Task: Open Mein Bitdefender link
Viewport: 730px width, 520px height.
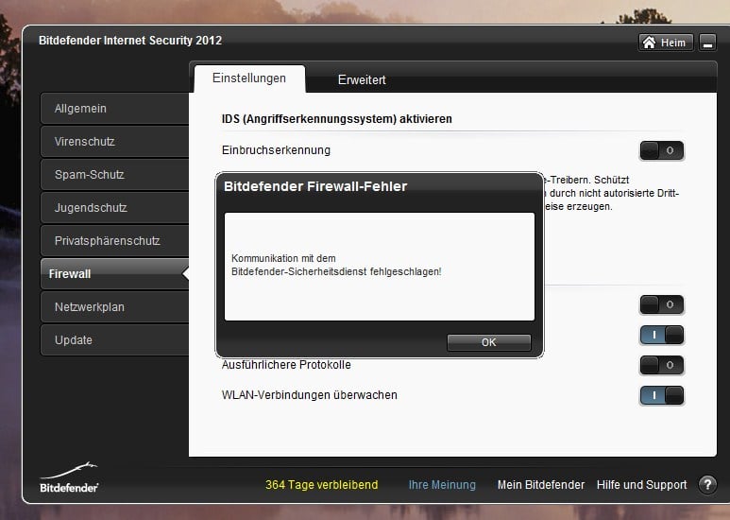Action: (x=540, y=485)
